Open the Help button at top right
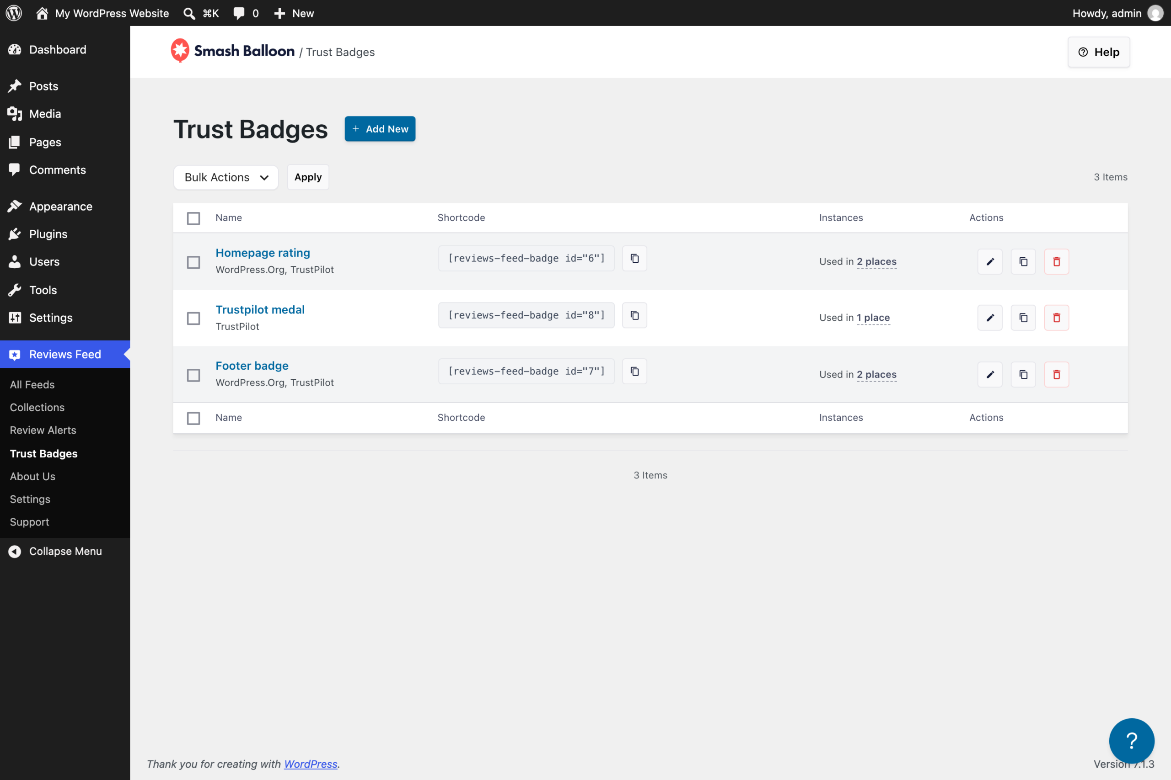 coord(1099,52)
